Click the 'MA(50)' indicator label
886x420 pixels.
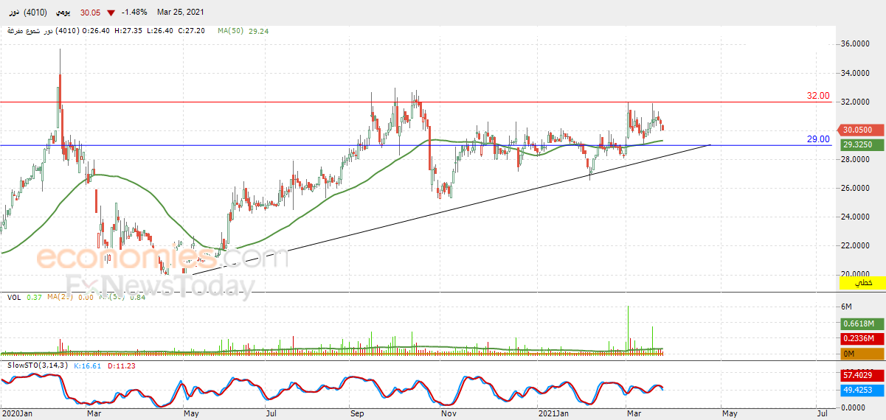pos(232,32)
